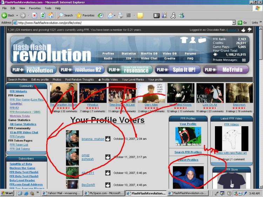Image resolution: width=263 pixels, height=197 pixels.
Task: Open the File menu
Action: point(4,8)
